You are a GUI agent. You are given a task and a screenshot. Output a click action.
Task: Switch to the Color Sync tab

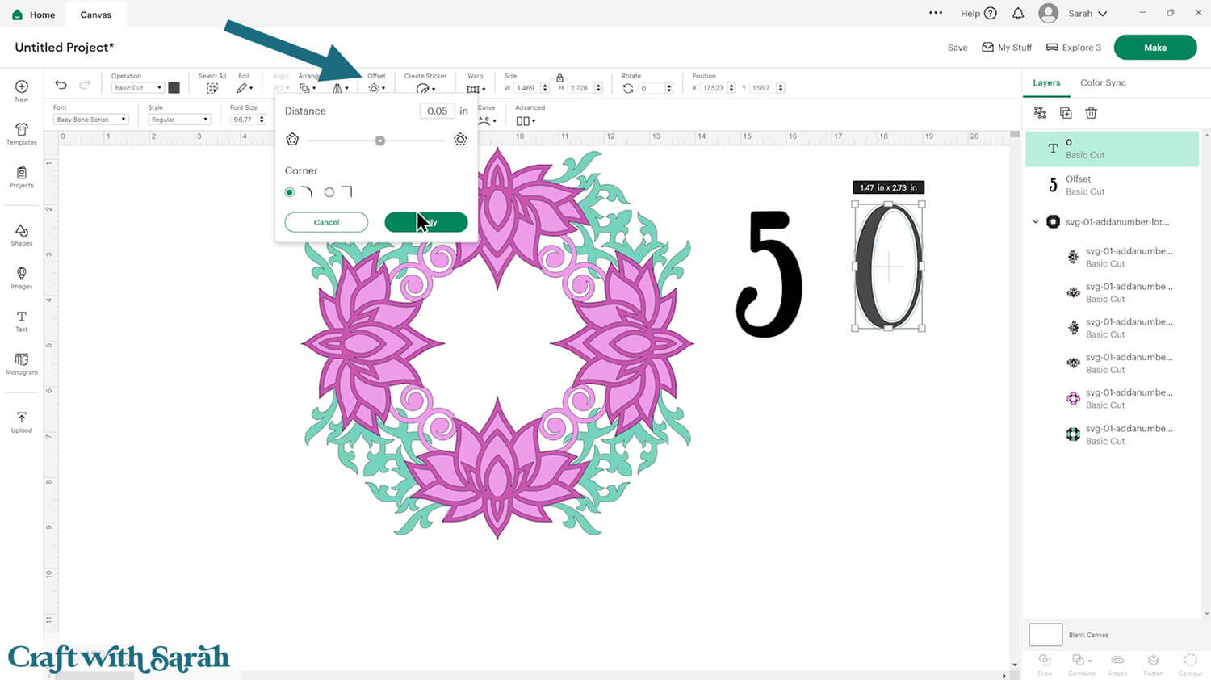point(1103,82)
